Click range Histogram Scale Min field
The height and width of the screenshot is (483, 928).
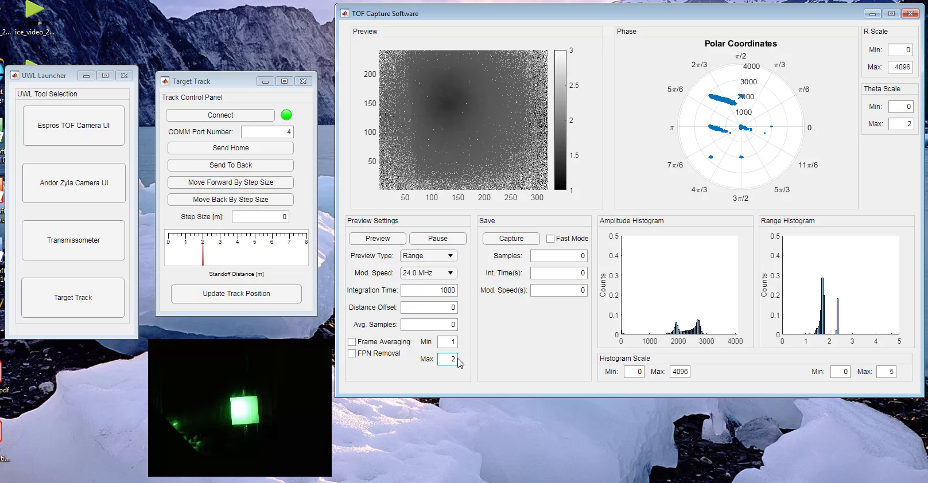pyautogui.click(x=841, y=372)
